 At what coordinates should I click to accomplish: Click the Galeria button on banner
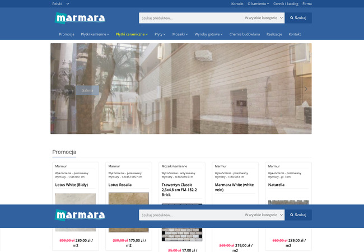tap(87, 90)
